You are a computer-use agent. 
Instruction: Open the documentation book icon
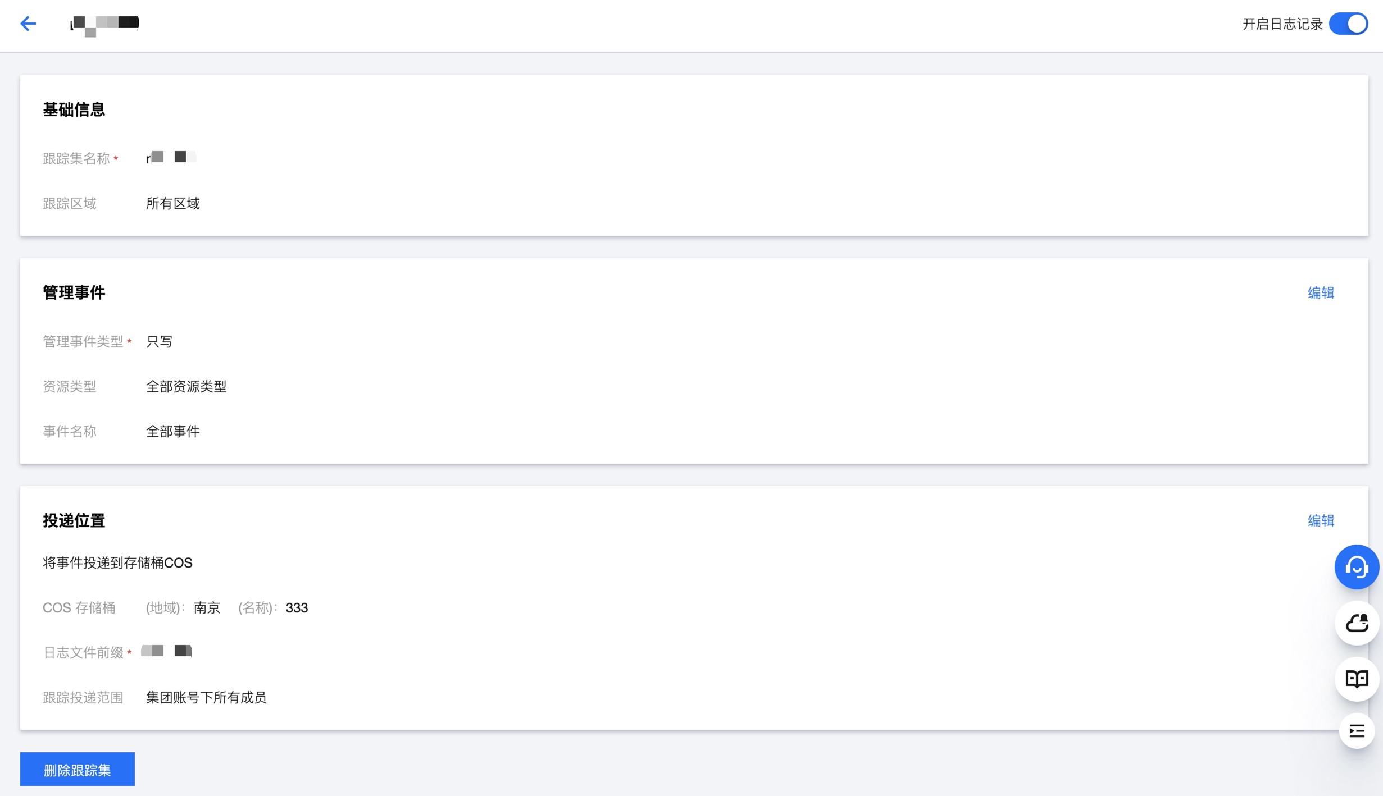(x=1356, y=679)
